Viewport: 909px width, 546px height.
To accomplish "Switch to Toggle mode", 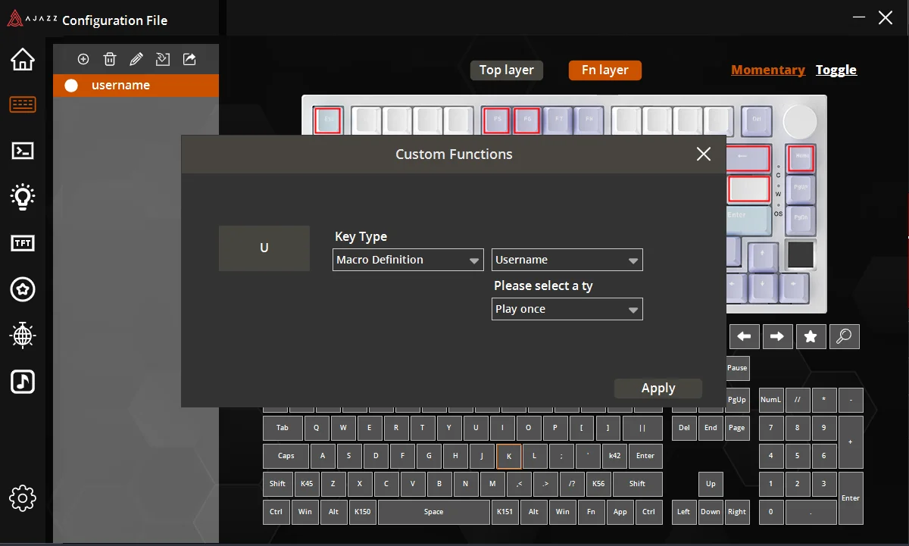I will pos(836,70).
